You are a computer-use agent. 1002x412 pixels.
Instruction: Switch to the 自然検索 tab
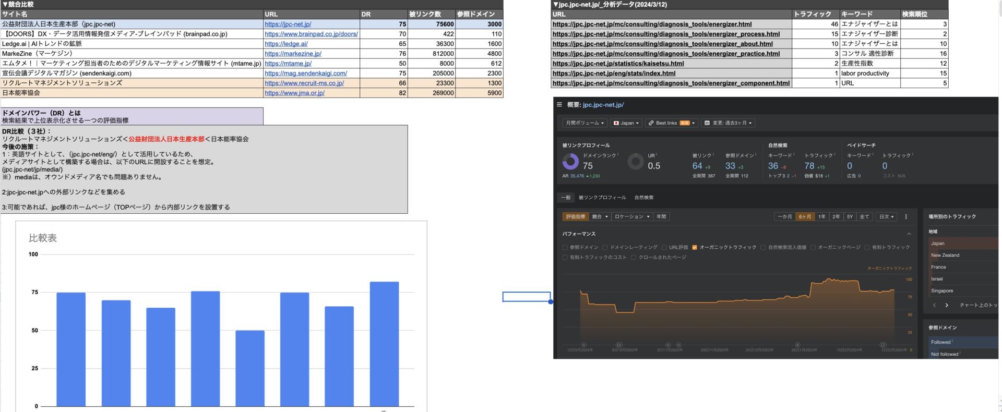[644, 198]
